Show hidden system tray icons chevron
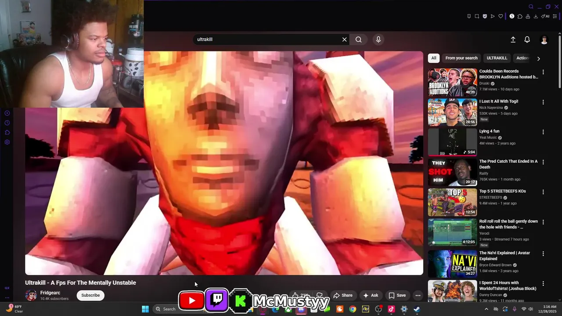 click(486, 309)
